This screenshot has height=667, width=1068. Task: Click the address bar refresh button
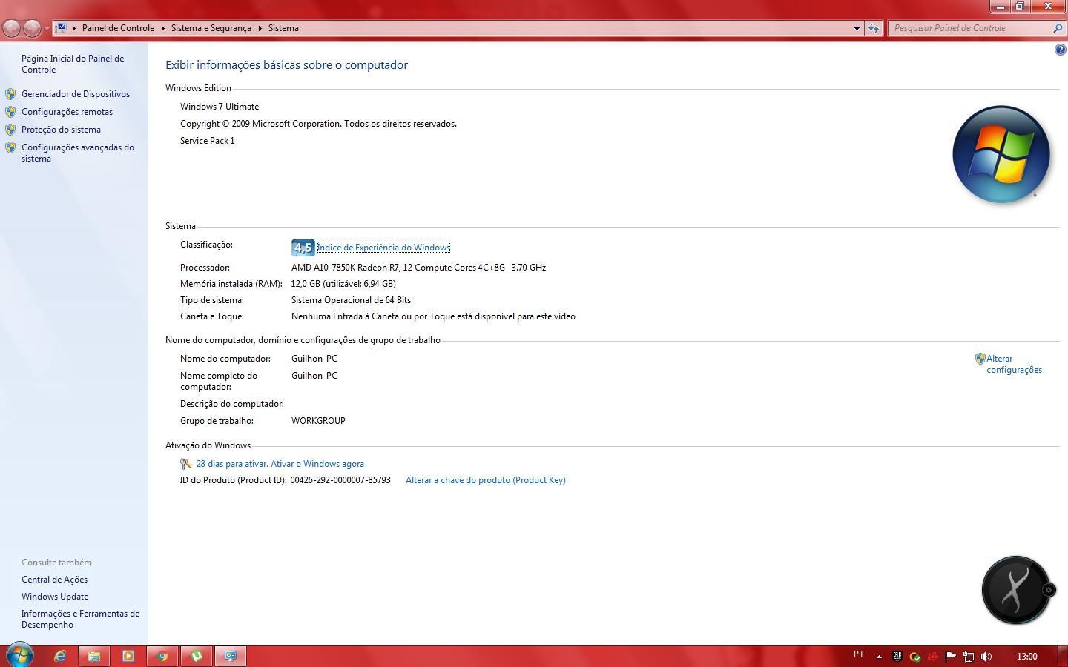874,28
